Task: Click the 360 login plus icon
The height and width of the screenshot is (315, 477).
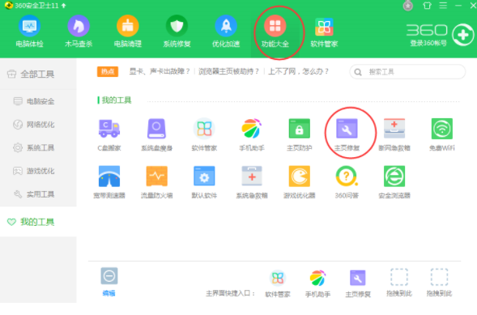Action: tap(462, 35)
